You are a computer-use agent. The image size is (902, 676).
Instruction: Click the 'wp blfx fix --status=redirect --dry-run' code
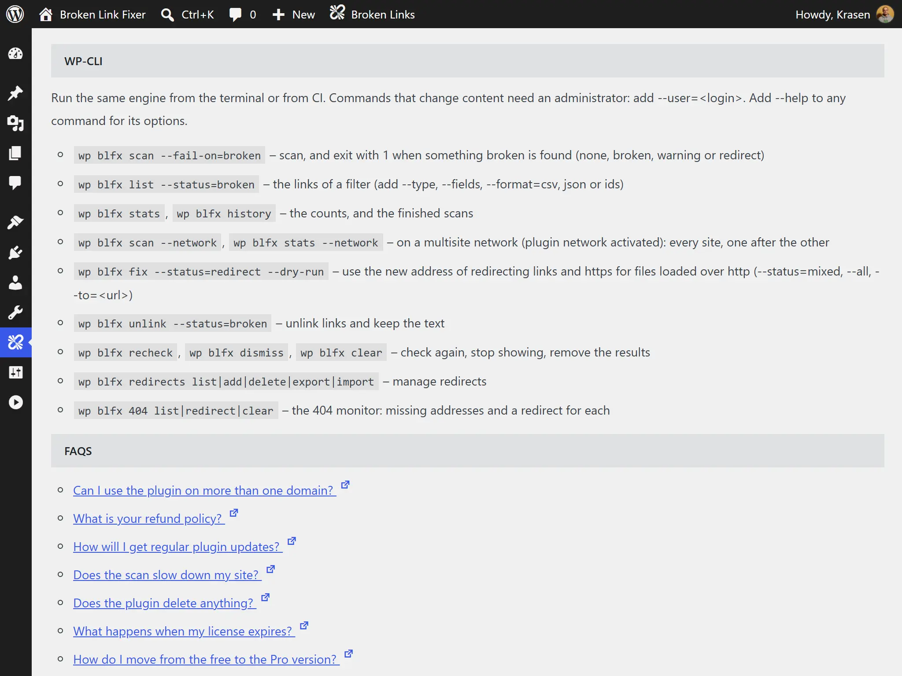pyautogui.click(x=201, y=272)
